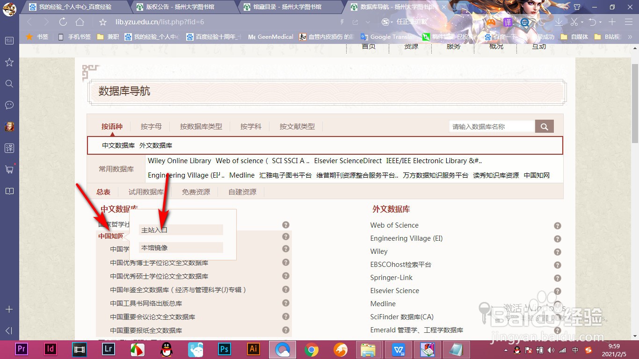The width and height of the screenshot is (639, 359).
Task: Go to browser home page icon
Action: tap(80, 22)
